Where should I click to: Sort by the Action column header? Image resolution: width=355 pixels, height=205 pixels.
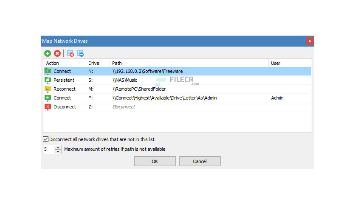[65, 63]
